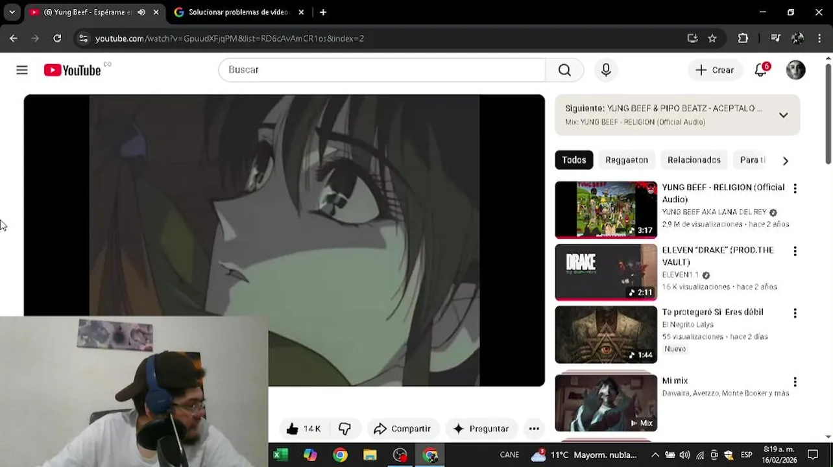Open the Mi mix thumbnail

pyautogui.click(x=606, y=403)
